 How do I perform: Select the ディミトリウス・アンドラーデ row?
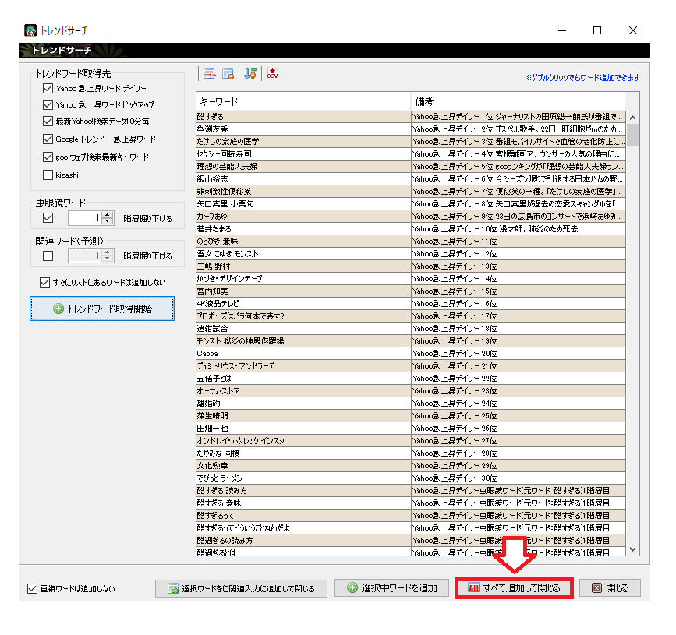[x=411, y=367]
